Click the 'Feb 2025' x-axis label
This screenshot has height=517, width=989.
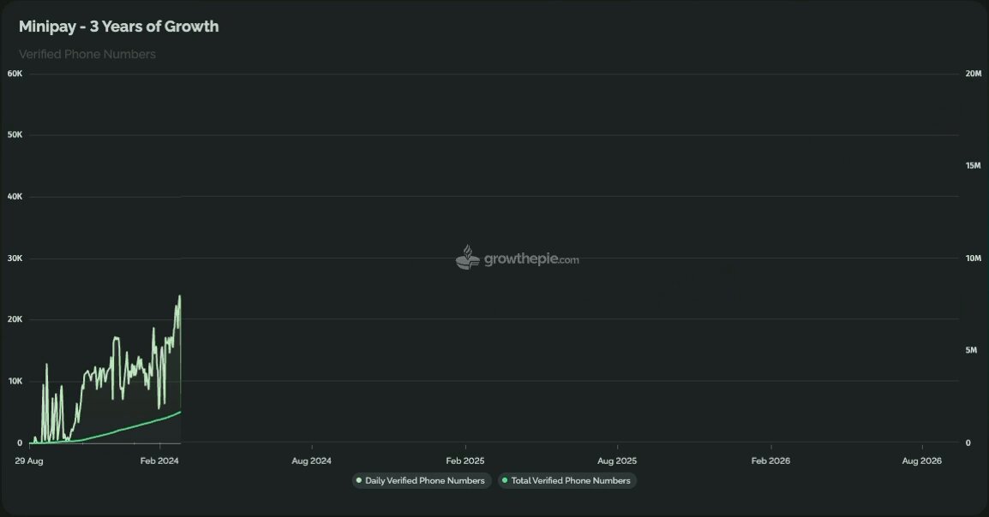465,461
